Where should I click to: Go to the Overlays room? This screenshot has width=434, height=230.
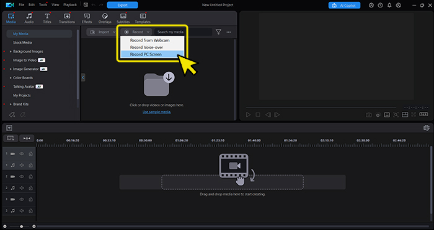point(105,18)
